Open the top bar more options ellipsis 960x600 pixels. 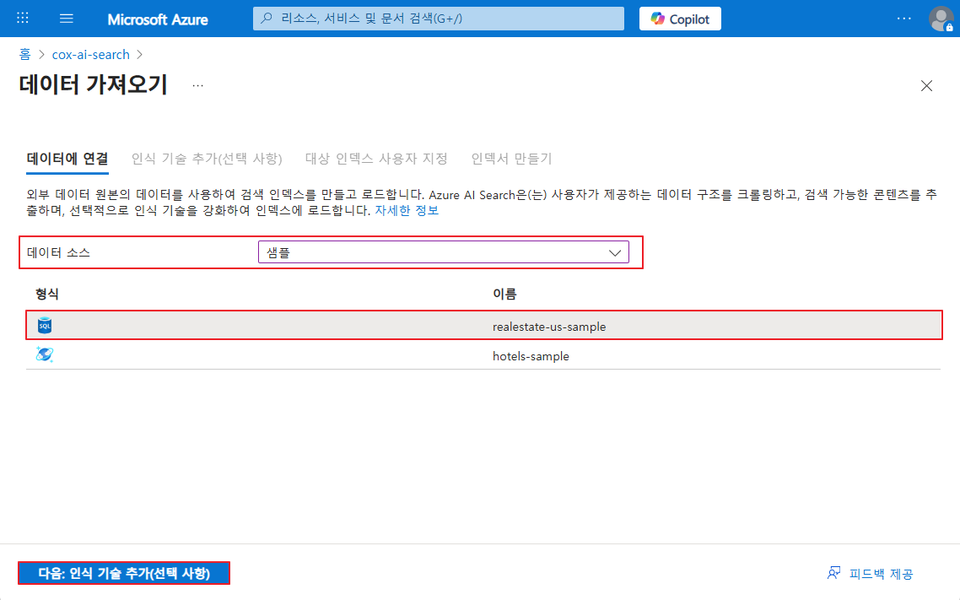903,19
